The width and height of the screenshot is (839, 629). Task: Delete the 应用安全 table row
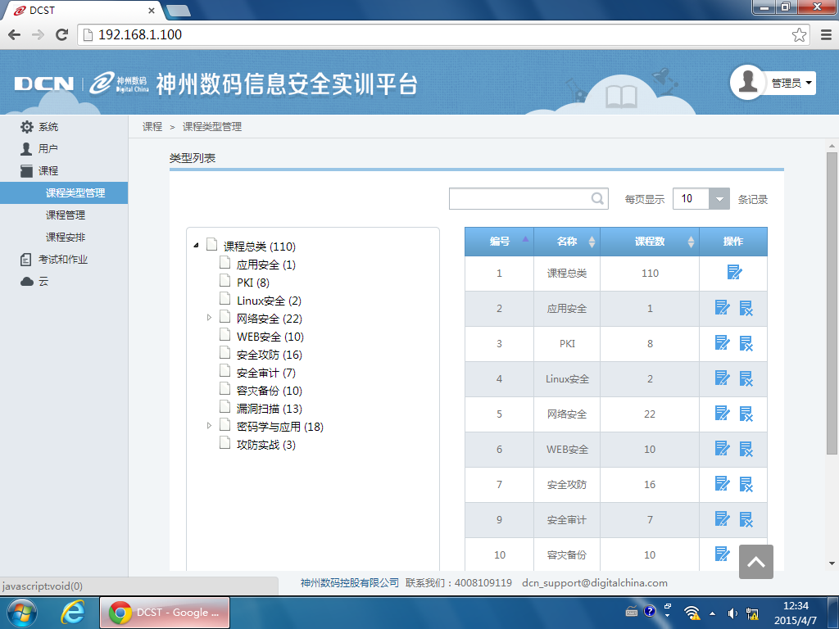pyautogui.click(x=746, y=308)
